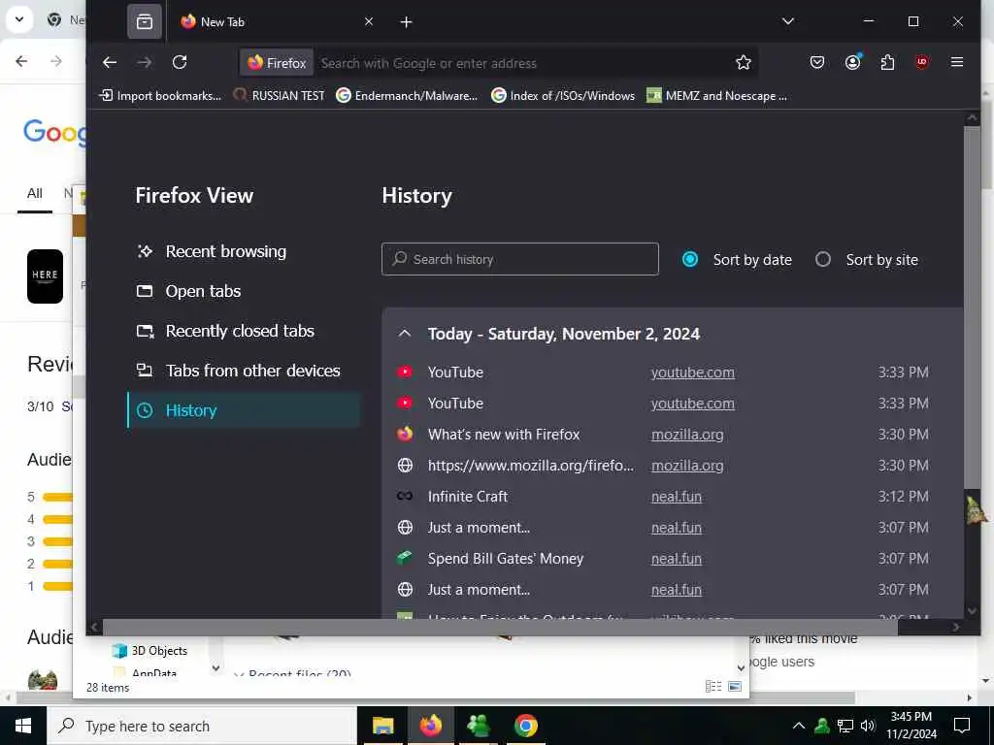Go back in Firefox toolbar
This screenshot has height=745, width=994.
[110, 62]
